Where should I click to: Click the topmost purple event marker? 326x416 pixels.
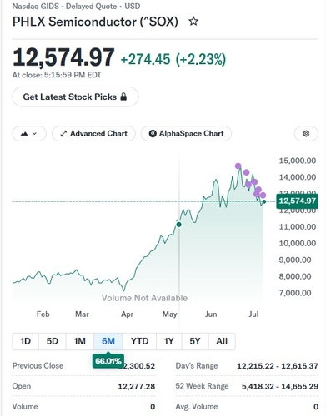coord(238,166)
